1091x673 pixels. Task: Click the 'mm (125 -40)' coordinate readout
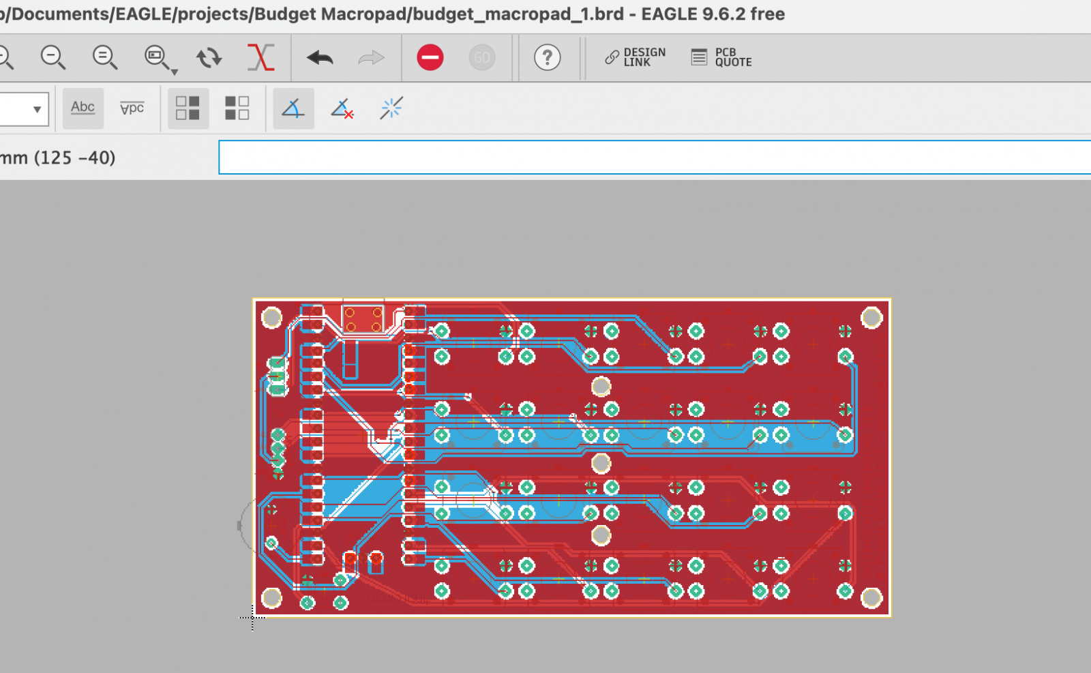(x=57, y=158)
